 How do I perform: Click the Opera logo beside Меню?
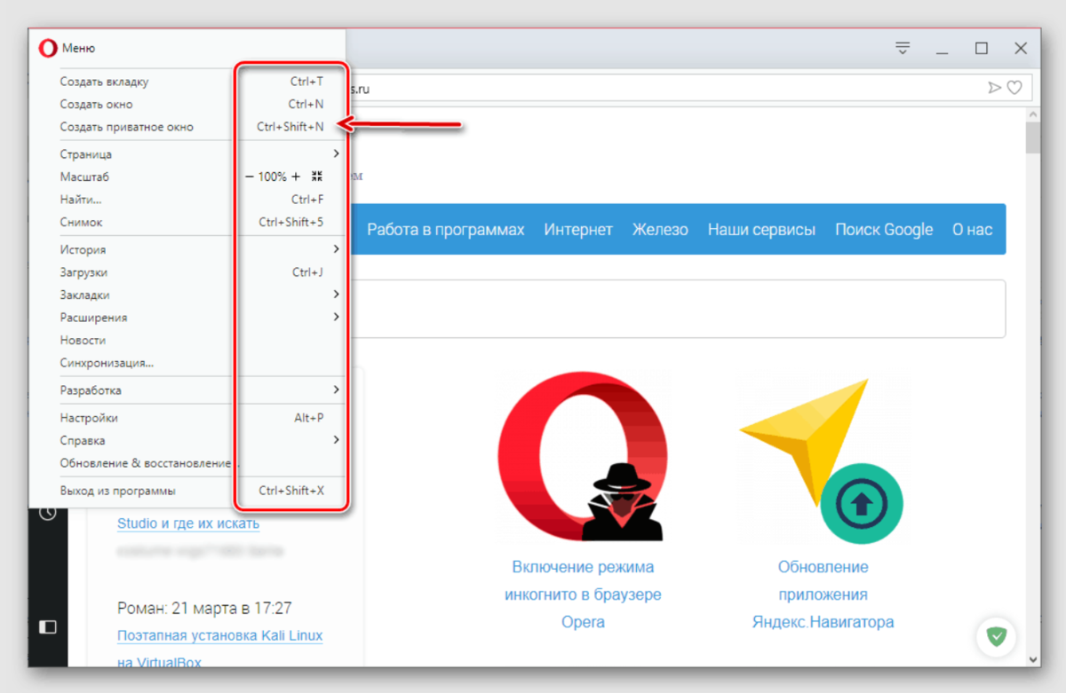point(48,48)
